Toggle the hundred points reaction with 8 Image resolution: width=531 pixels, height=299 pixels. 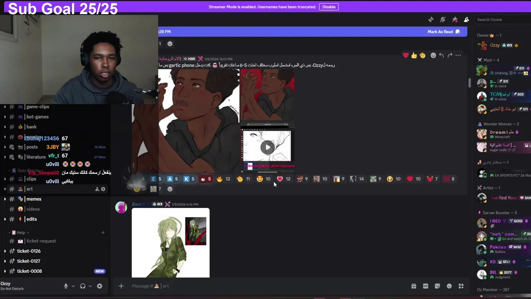pyautogui.click(x=449, y=179)
